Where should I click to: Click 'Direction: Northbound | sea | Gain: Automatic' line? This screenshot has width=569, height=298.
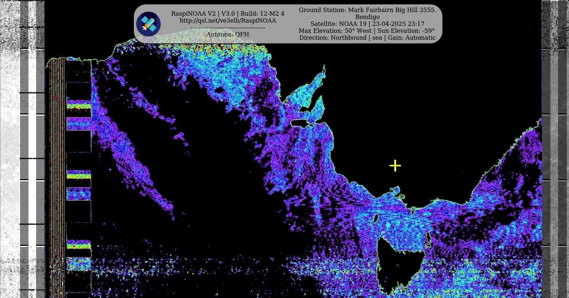coord(367,38)
